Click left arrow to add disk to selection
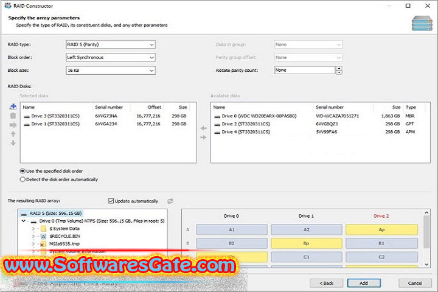Screen dimensions: 438x292 [204, 128]
